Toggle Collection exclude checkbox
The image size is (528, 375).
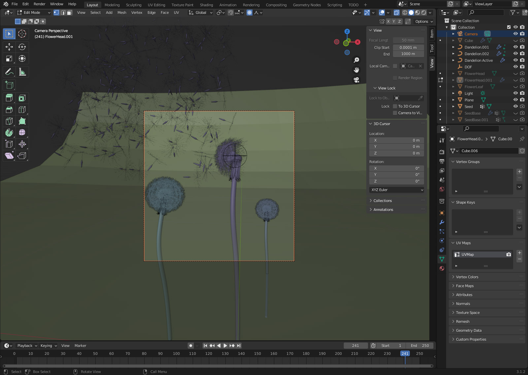click(x=509, y=27)
